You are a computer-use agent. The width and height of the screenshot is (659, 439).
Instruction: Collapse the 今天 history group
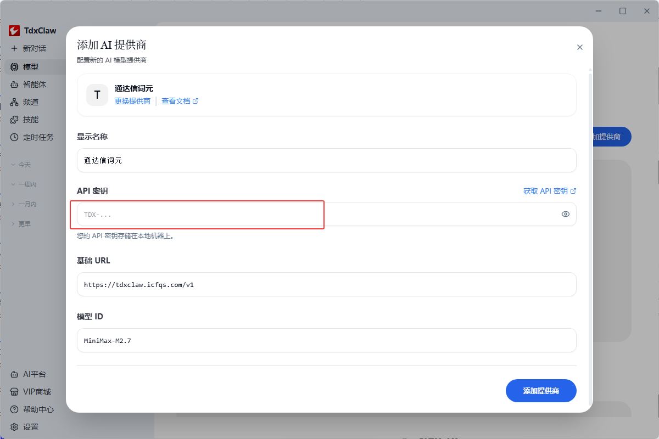pos(22,165)
